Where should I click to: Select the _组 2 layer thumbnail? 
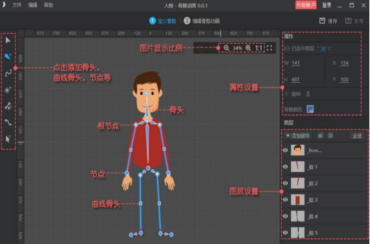pyautogui.click(x=298, y=183)
